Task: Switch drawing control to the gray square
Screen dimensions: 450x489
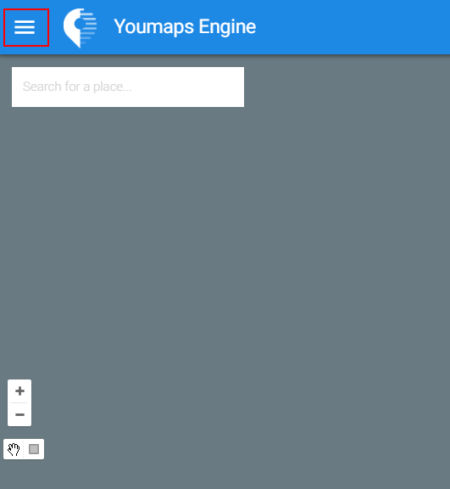Action: point(34,449)
